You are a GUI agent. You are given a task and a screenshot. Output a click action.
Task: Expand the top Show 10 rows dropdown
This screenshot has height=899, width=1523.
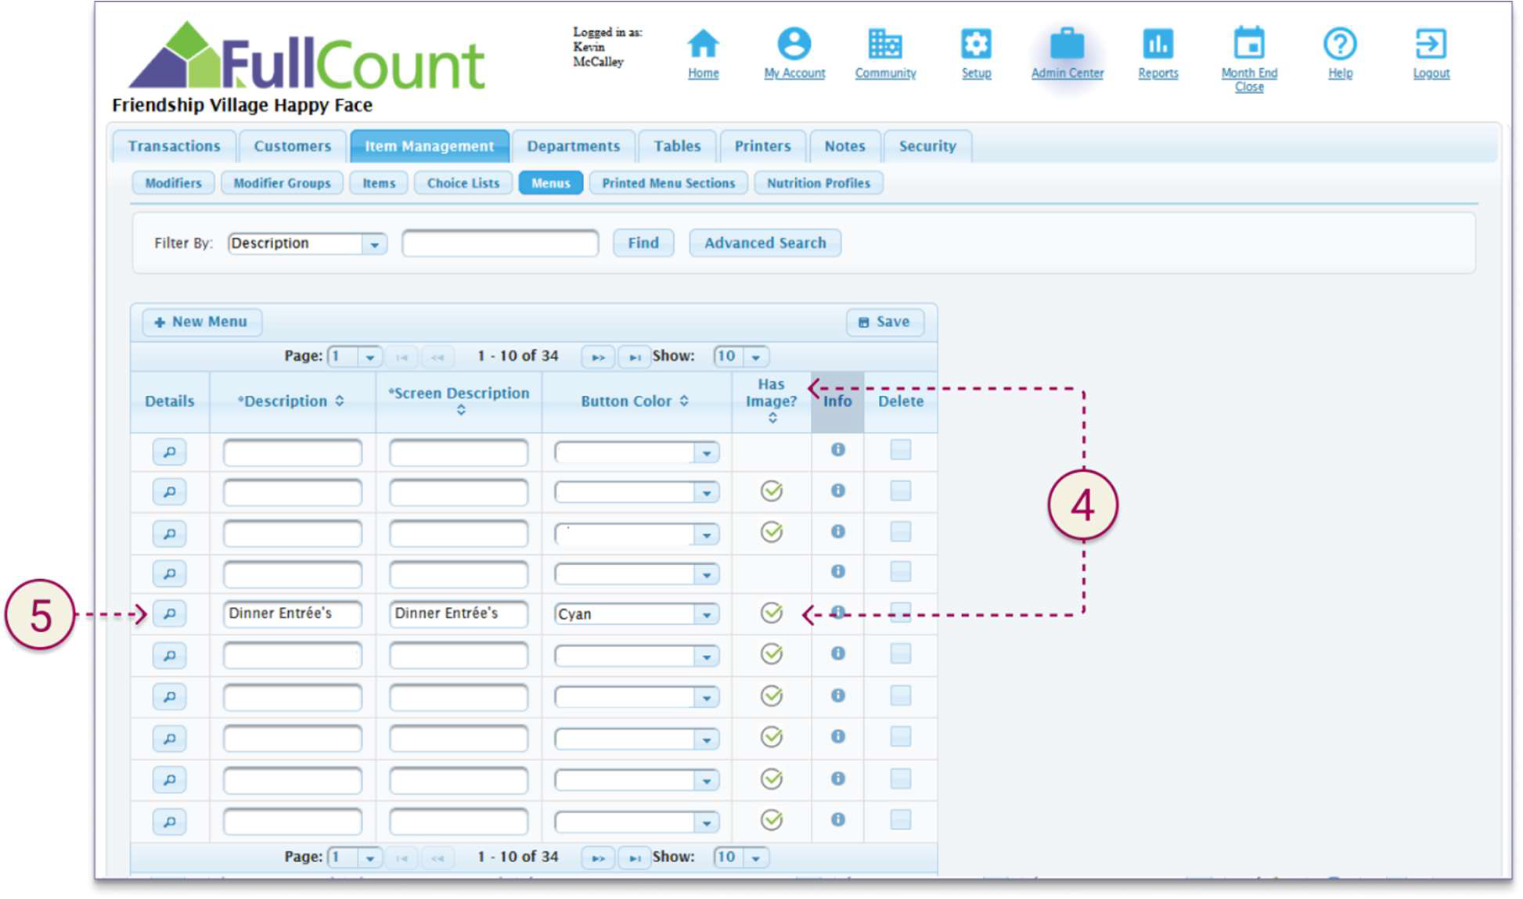click(x=755, y=357)
